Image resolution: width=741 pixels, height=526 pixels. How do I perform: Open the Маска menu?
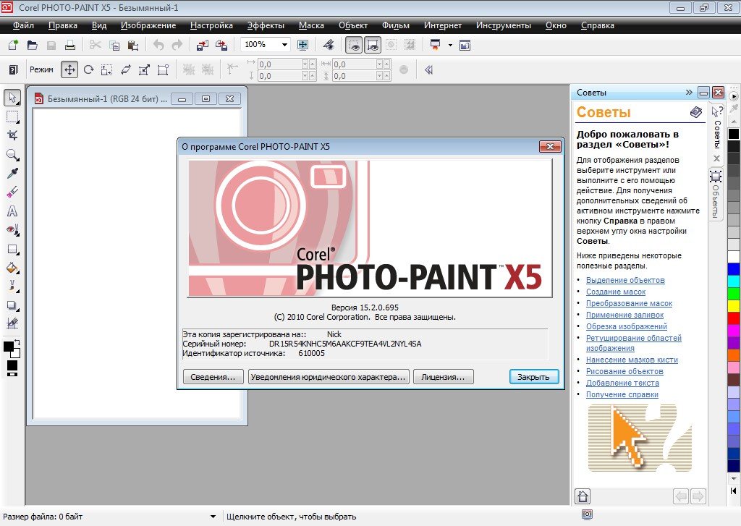click(x=311, y=25)
